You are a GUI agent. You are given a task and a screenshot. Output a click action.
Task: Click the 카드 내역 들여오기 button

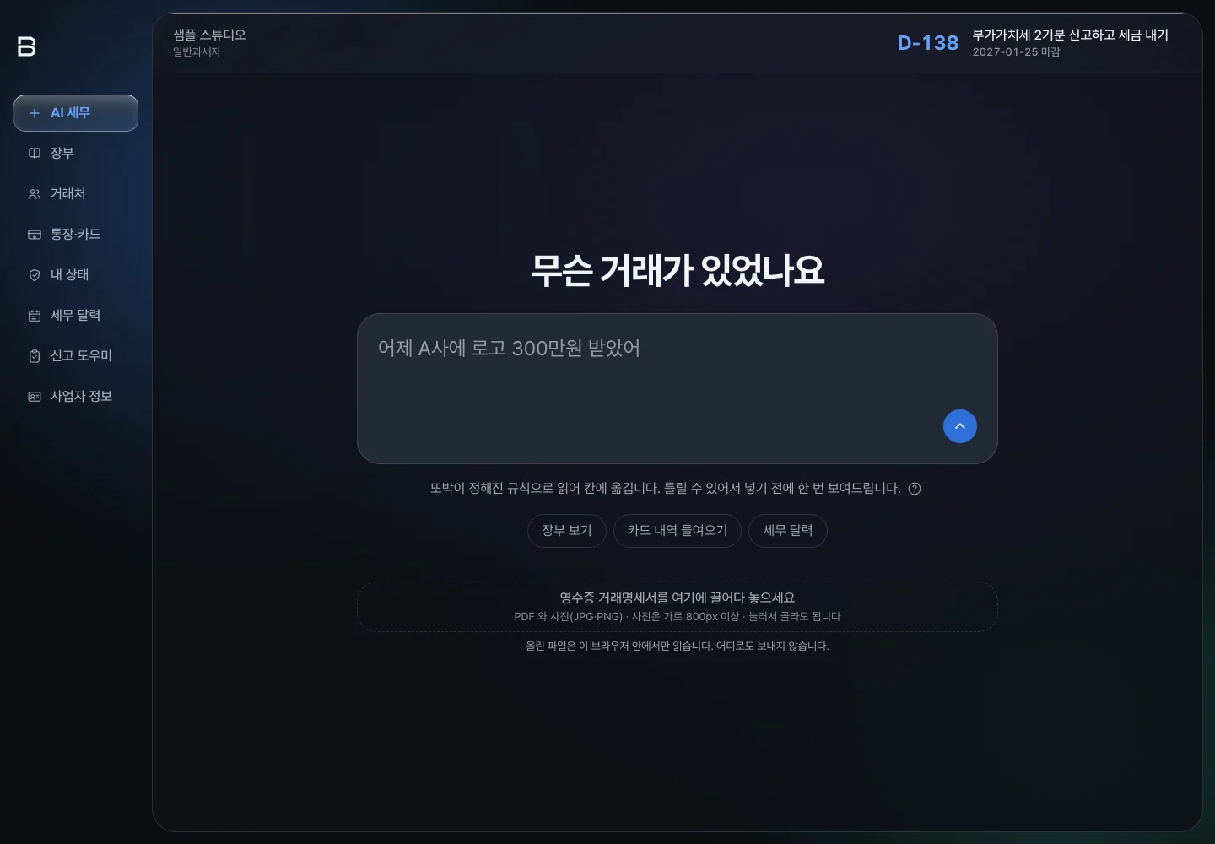click(678, 531)
